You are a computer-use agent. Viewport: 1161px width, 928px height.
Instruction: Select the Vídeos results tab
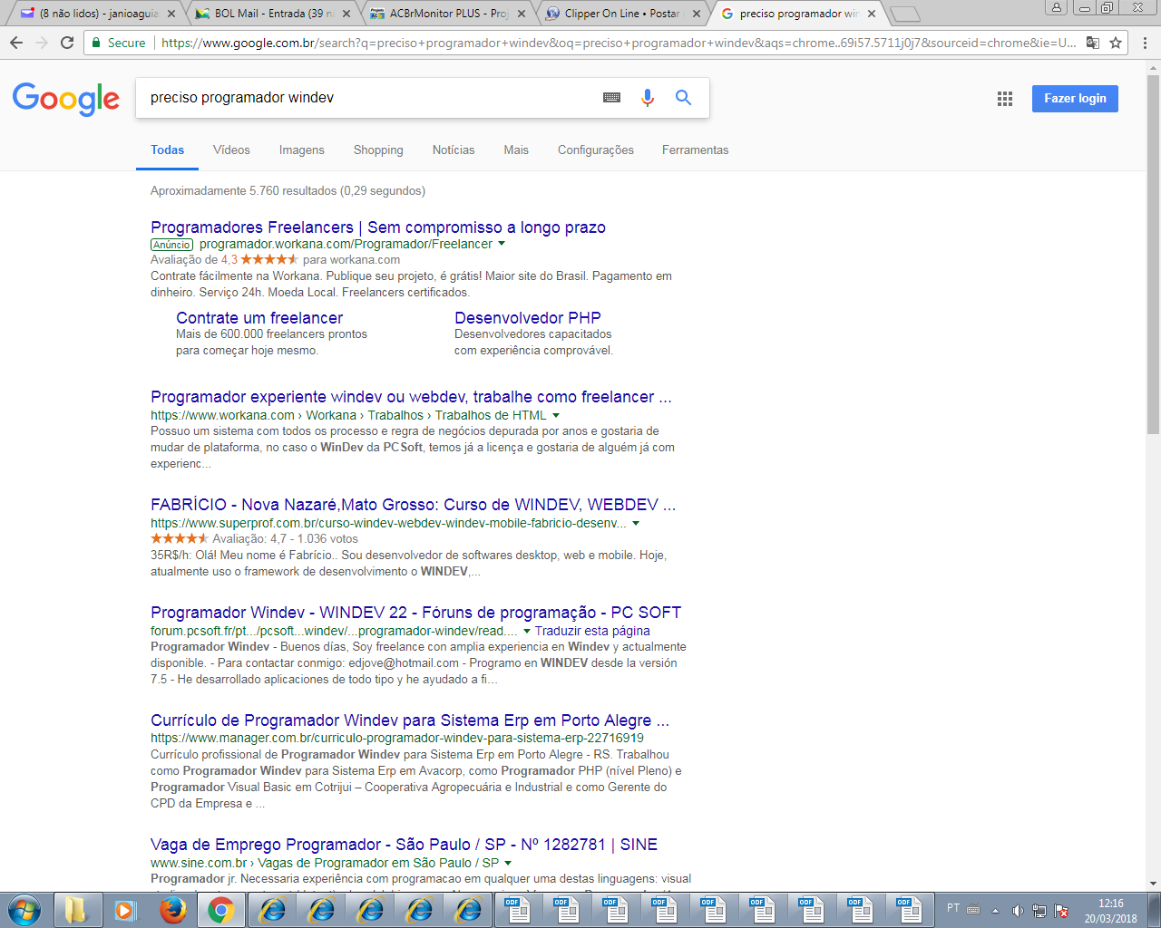click(x=231, y=150)
